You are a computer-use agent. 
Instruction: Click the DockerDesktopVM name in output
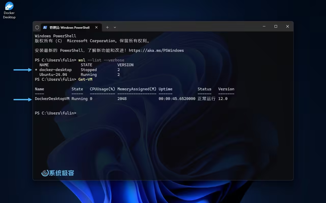coord(52,99)
